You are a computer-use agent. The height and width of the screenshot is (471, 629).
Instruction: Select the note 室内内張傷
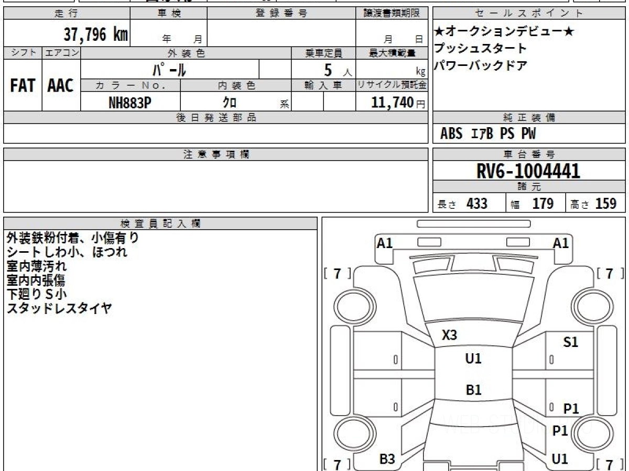tap(36, 280)
